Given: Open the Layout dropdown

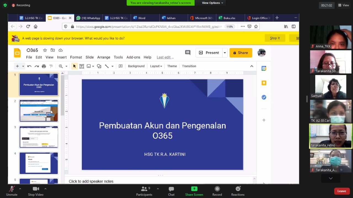Looking at the screenshot, I should click(156, 66).
